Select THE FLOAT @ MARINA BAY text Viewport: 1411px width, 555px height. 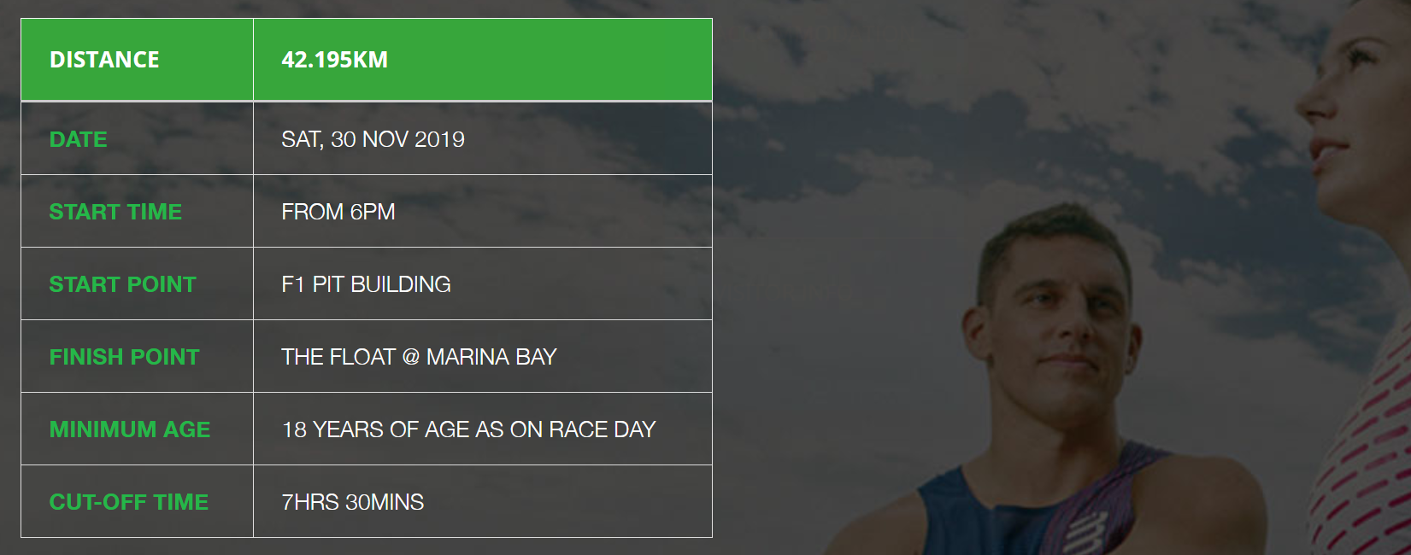pyautogui.click(x=419, y=357)
